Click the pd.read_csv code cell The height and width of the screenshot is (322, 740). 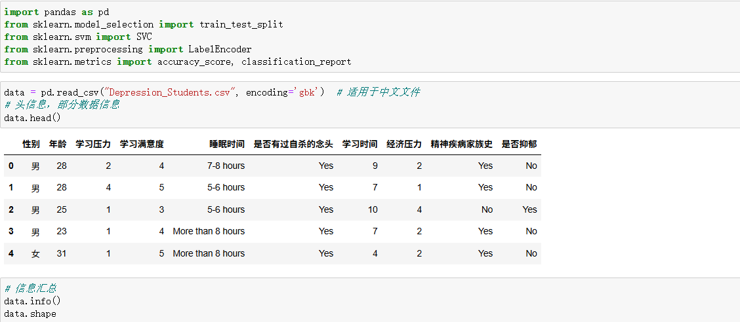point(370,105)
